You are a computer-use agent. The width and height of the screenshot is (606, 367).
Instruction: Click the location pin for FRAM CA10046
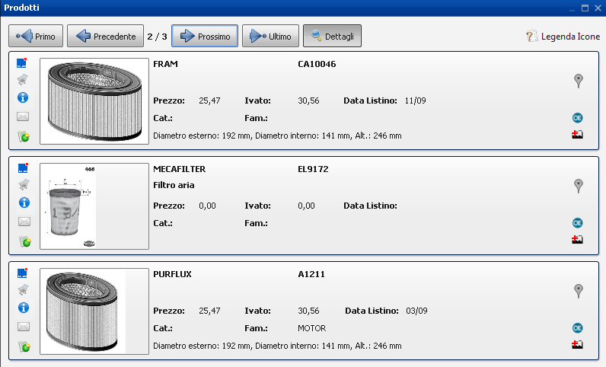point(578,81)
